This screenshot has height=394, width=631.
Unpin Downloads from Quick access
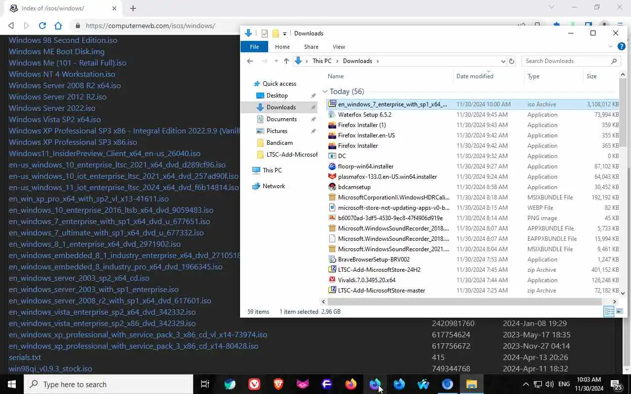point(313,107)
